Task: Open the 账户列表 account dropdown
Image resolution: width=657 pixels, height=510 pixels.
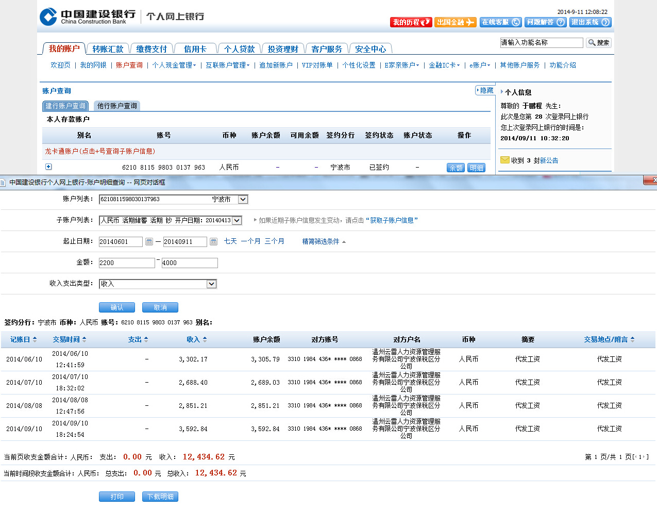Action: pyautogui.click(x=243, y=200)
